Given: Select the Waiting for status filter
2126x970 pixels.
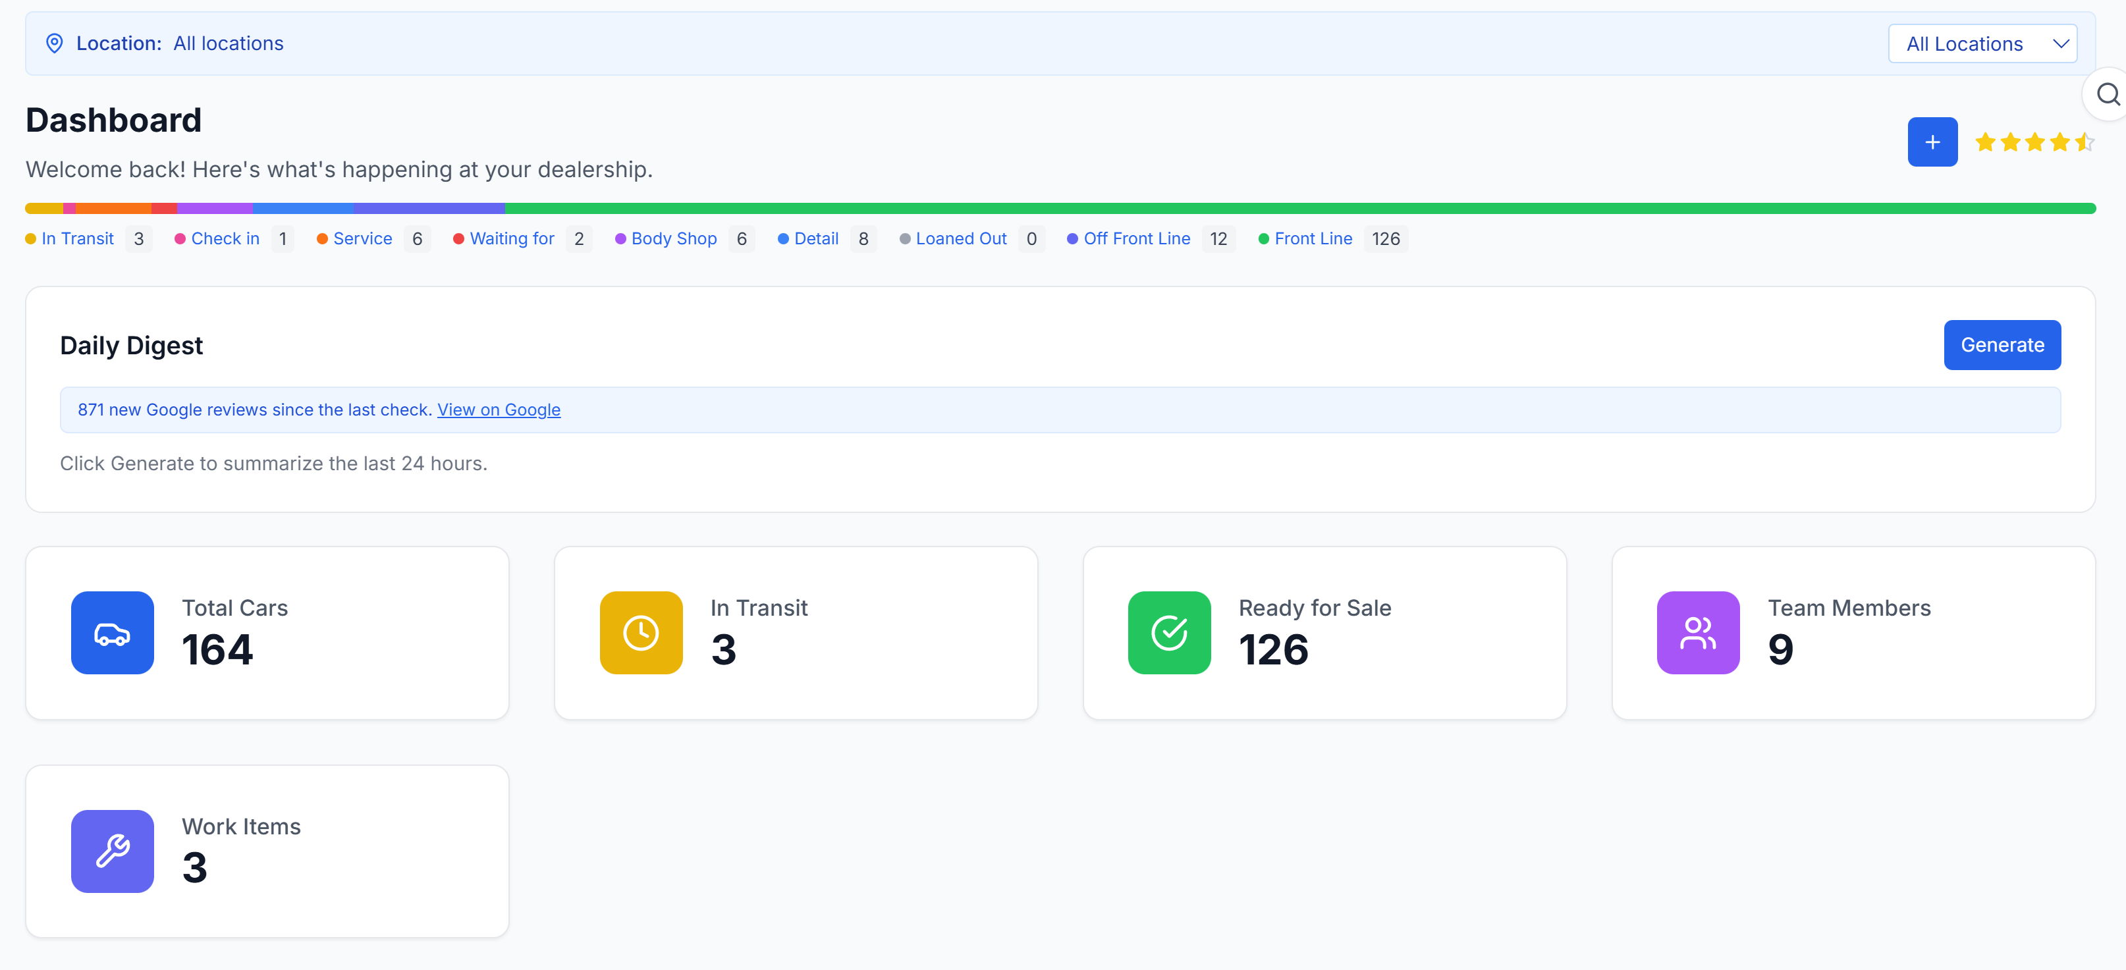Looking at the screenshot, I should (x=512, y=238).
